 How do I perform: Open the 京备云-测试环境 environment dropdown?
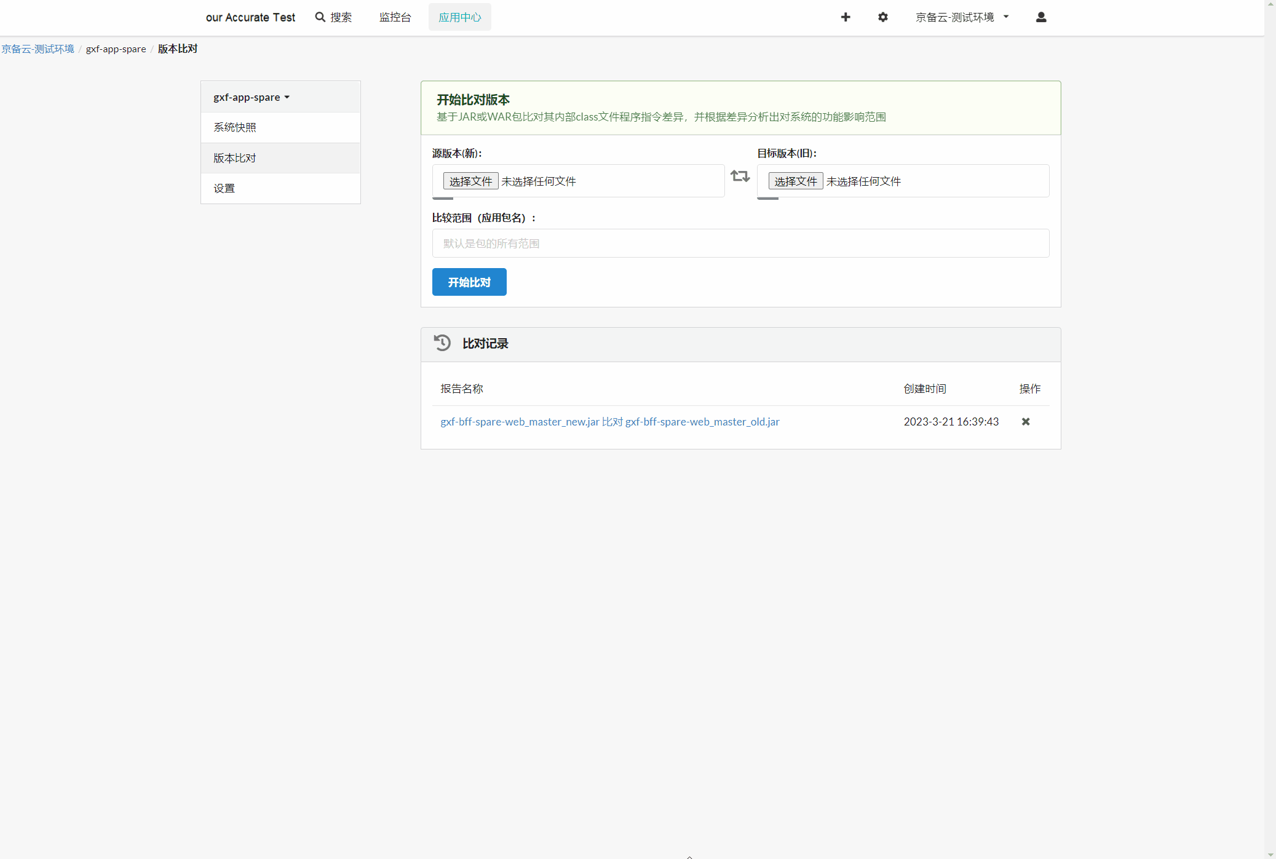[x=962, y=17]
